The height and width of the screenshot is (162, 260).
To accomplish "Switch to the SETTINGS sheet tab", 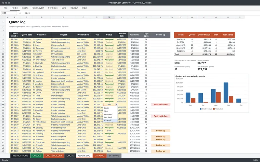I will 114,156.
